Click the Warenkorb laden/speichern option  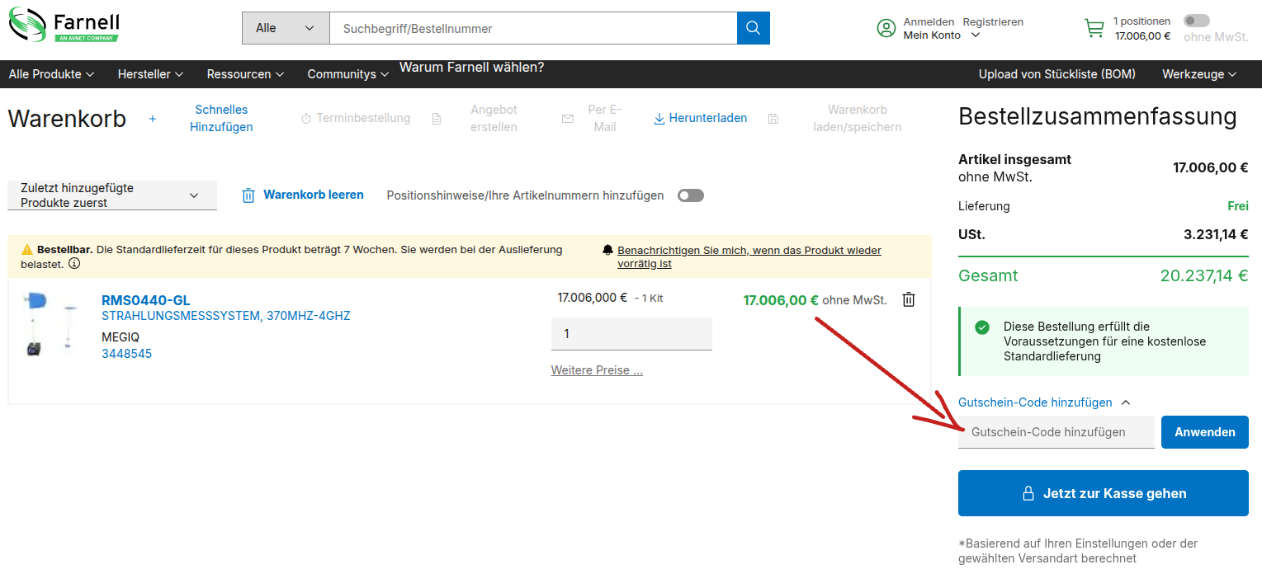tap(858, 118)
